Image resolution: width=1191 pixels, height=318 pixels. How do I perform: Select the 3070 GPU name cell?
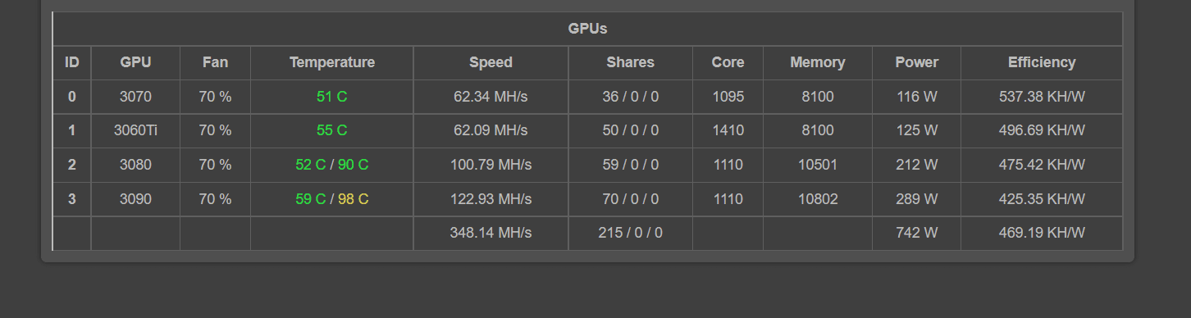(x=135, y=97)
